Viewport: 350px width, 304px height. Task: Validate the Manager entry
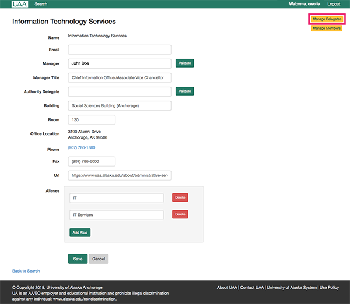coord(184,63)
